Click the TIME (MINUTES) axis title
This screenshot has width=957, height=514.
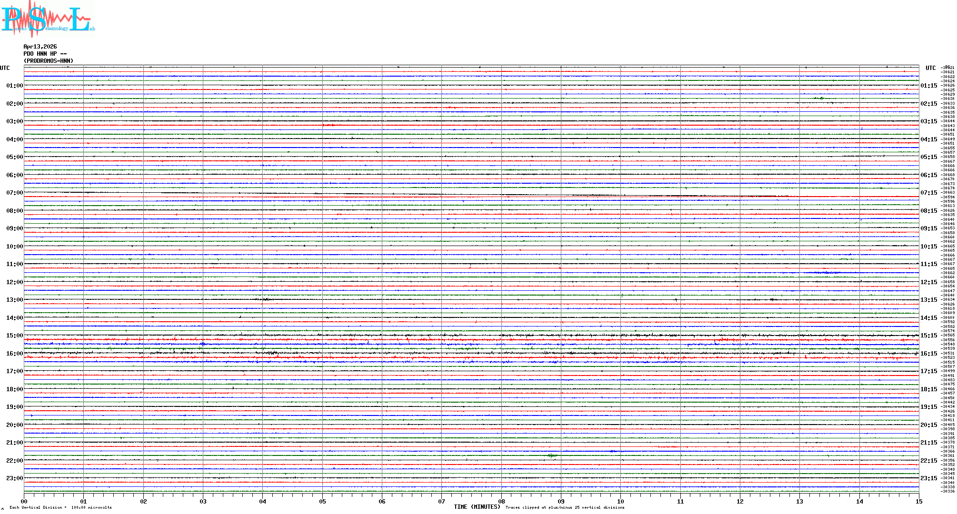tap(477, 507)
